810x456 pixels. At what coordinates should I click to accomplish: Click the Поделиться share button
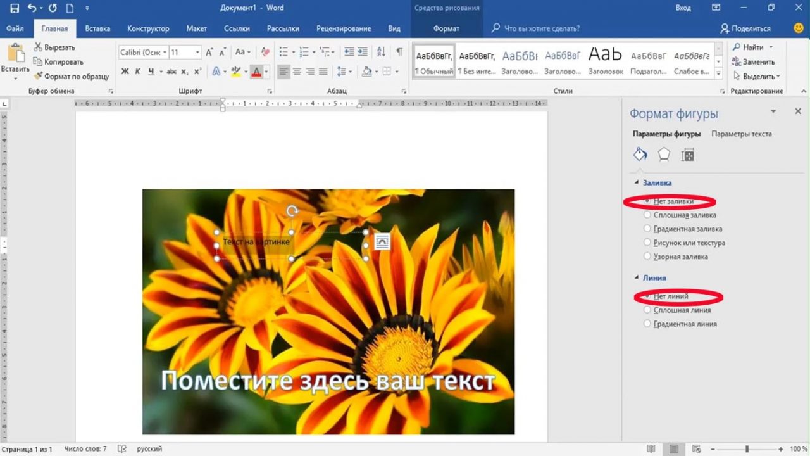click(x=745, y=28)
